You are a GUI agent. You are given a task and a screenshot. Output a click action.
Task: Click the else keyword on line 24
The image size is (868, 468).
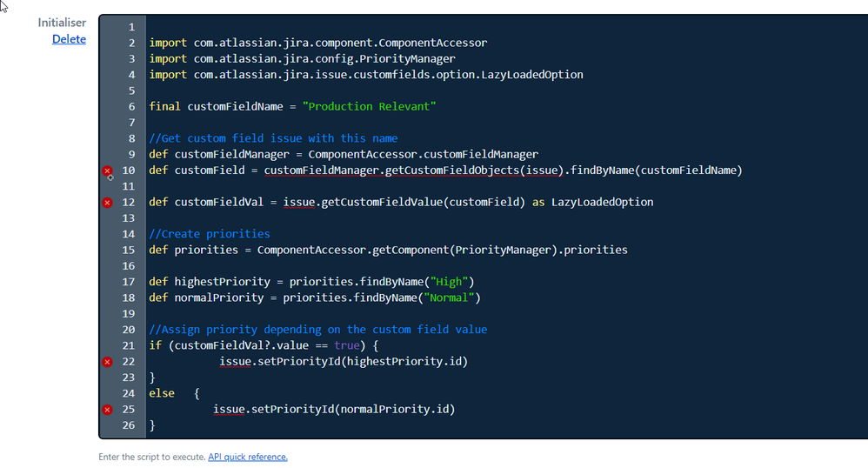point(162,393)
